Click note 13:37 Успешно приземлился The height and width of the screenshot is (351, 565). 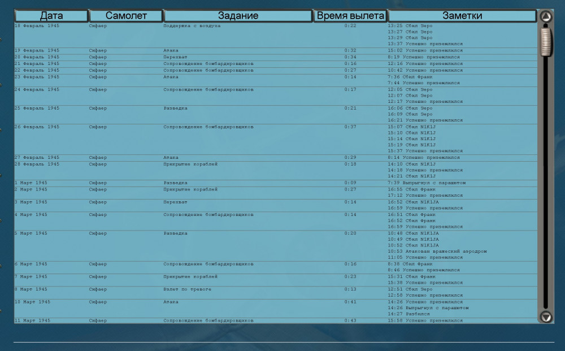425,44
